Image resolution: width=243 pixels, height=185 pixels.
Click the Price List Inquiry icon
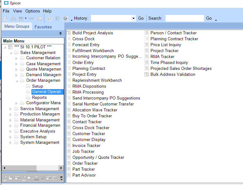(x=147, y=45)
